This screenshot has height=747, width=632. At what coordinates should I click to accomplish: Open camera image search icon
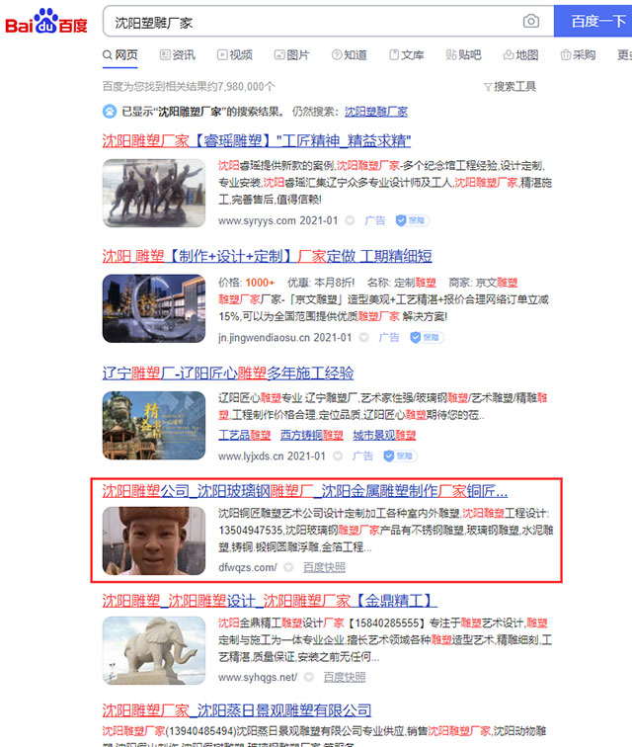point(531,21)
